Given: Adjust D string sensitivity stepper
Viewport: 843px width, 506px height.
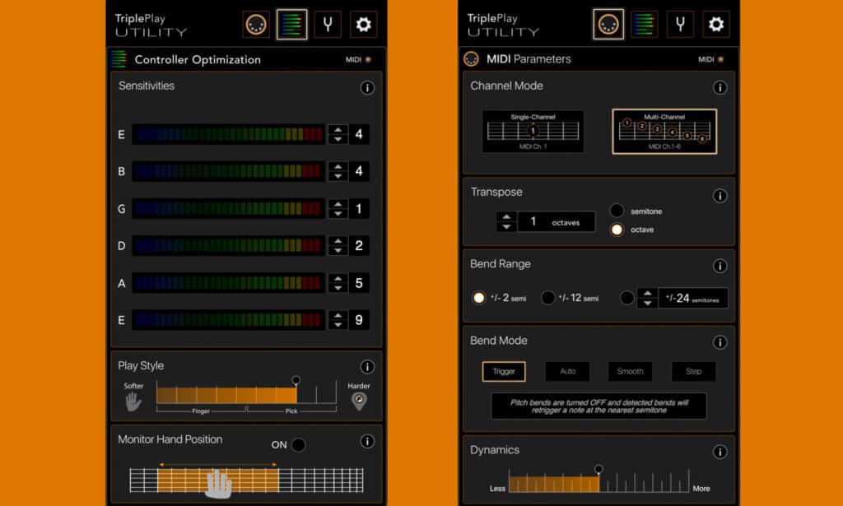Looking at the screenshot, I should 338,245.
